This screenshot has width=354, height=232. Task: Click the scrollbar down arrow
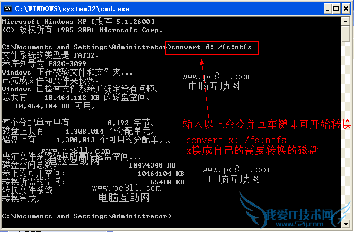click(x=346, y=224)
